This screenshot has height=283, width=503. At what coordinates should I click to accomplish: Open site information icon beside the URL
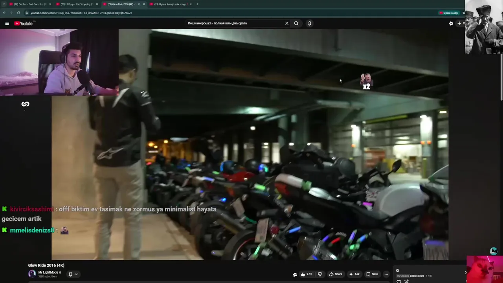27,13
